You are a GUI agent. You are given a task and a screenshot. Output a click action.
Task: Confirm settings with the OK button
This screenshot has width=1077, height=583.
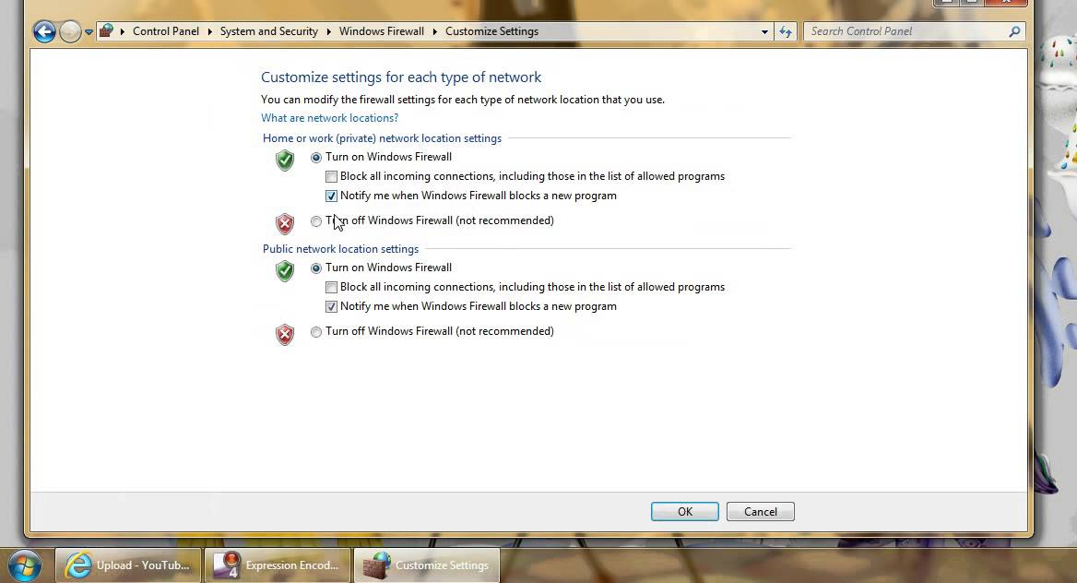(x=685, y=511)
